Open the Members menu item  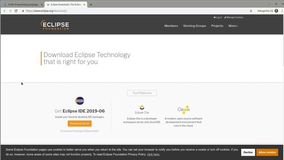(171, 26)
